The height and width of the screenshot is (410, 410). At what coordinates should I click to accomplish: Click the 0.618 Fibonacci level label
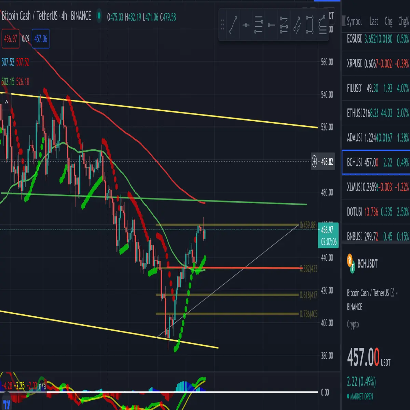click(309, 295)
